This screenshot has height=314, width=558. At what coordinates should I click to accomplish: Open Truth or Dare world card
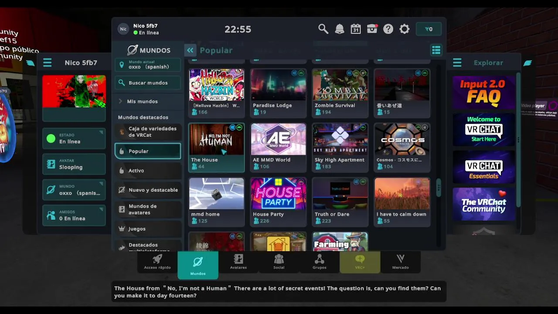tap(340, 202)
